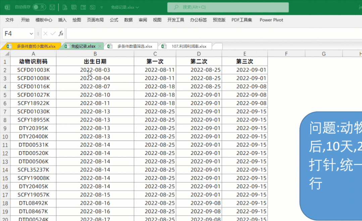The height and width of the screenshot is (221, 362).
Task: Select row 4 header
Action: click(x=5, y=87)
